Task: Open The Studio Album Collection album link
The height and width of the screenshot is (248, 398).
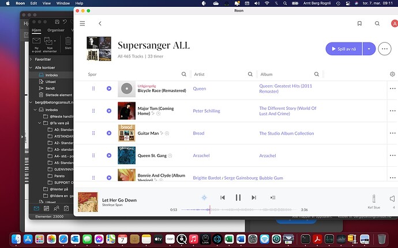Action: tap(287, 133)
